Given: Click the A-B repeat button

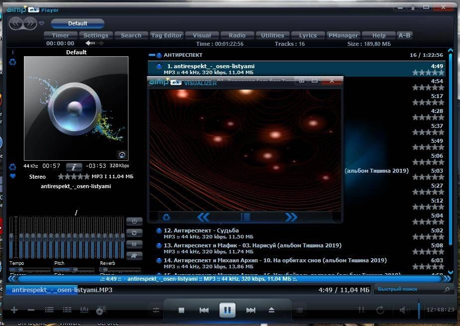Looking at the screenshot, I should tap(404, 35).
